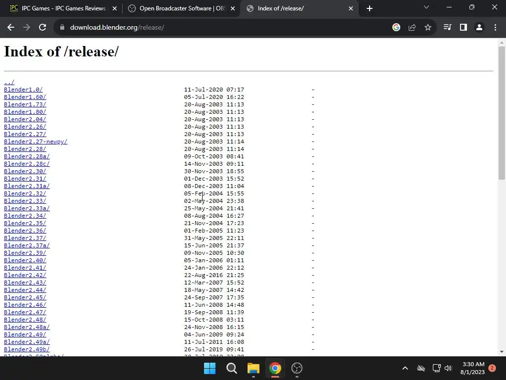
Task: Close the IPC Games tab
Action: coord(115,8)
